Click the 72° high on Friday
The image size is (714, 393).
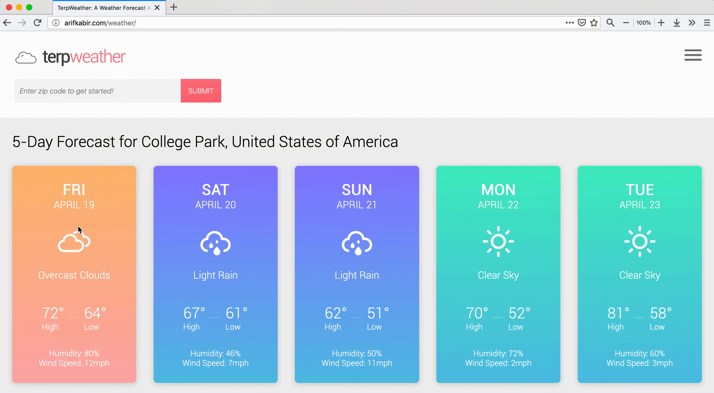click(x=53, y=313)
